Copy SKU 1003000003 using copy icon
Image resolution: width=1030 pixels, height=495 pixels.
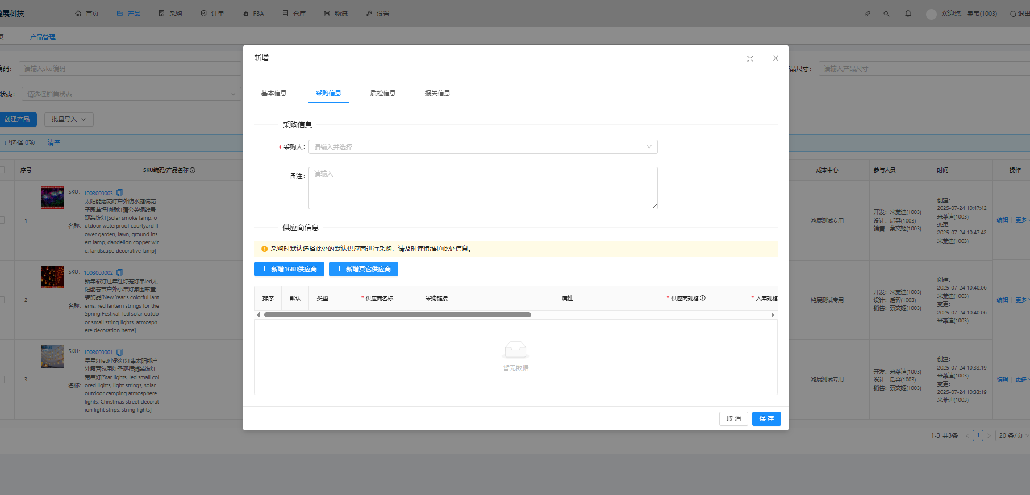coord(119,193)
